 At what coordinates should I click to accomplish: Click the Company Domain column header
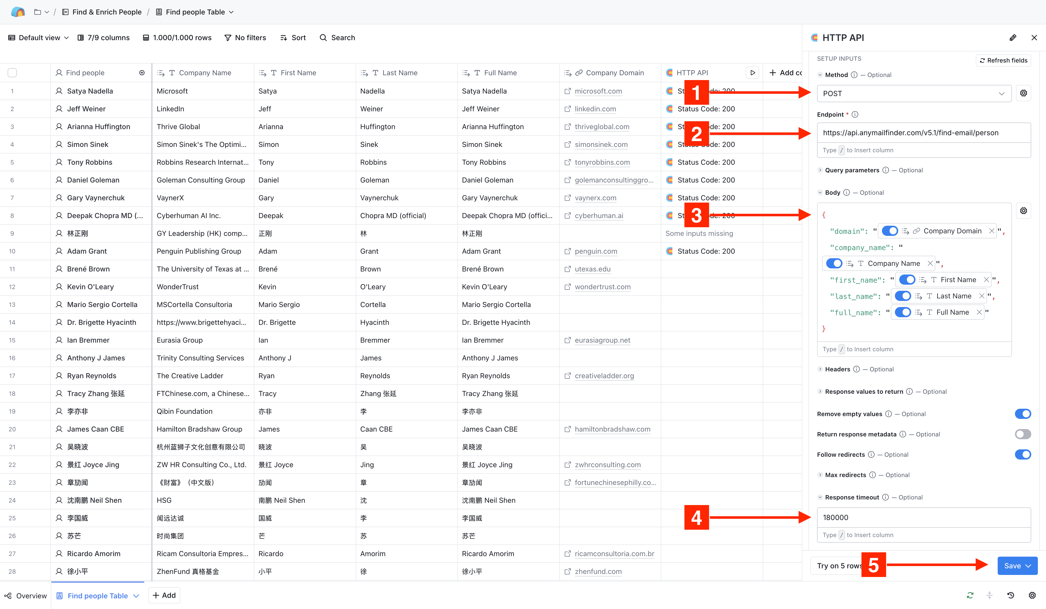[610, 73]
